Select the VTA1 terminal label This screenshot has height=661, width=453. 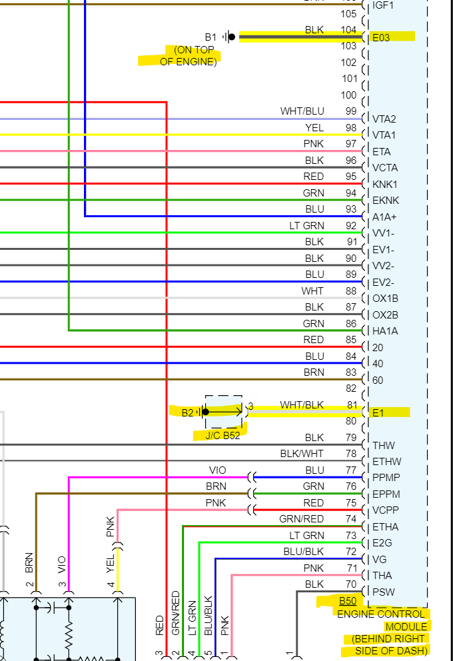384,135
